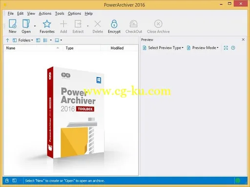250x187 pixels.
Task: Click the title bar application icon
Action: click(5, 5)
